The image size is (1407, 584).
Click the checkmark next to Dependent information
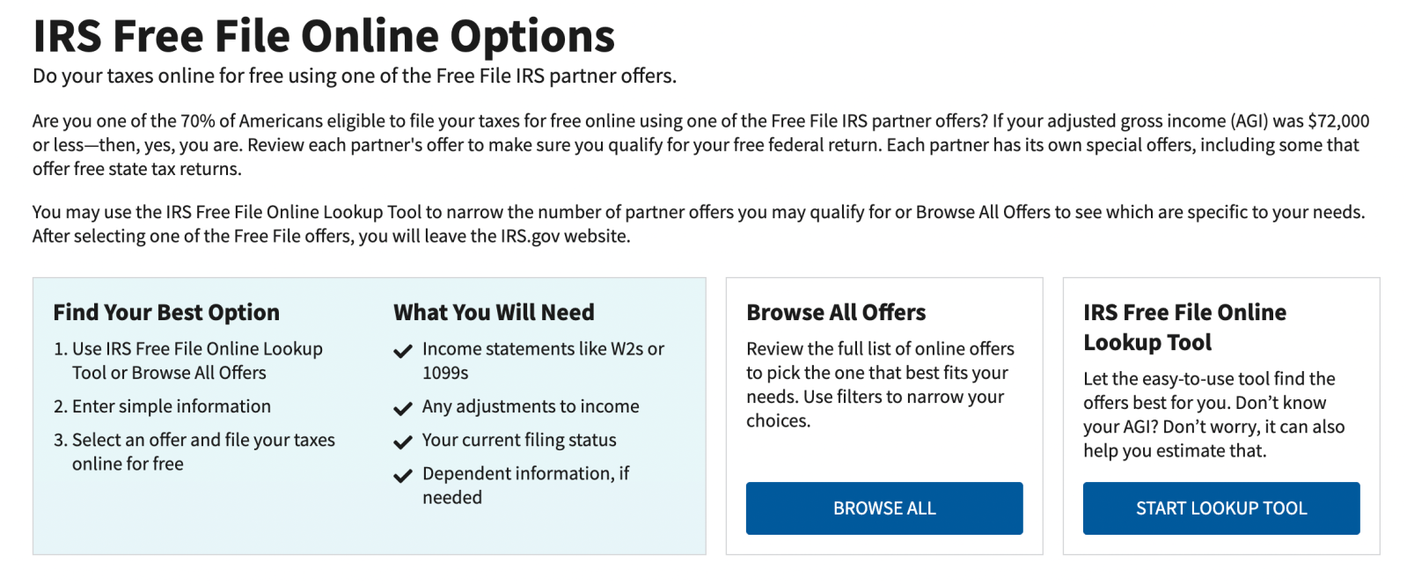[x=403, y=476]
